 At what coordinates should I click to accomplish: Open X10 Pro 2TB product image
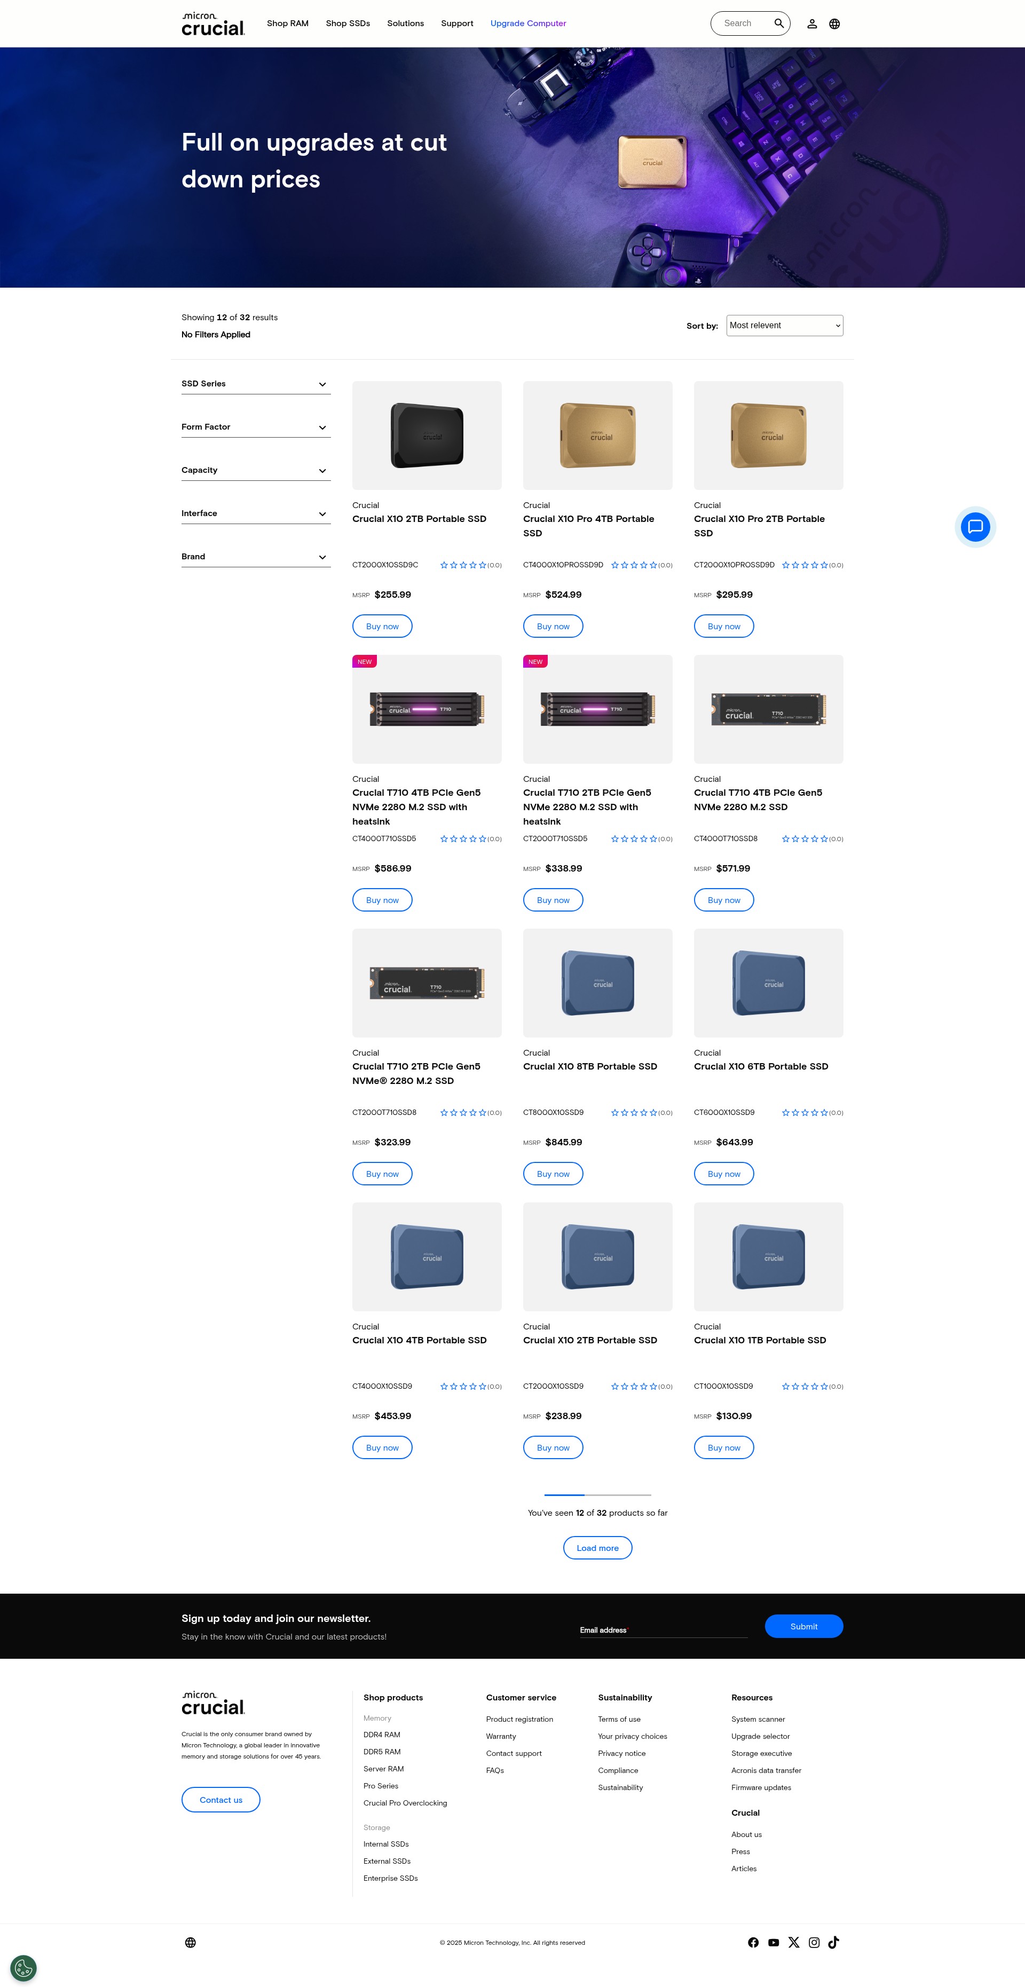point(768,436)
